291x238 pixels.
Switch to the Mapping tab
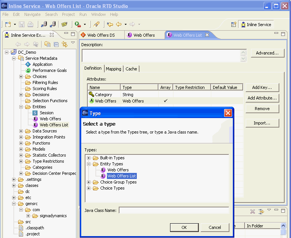coord(113,69)
